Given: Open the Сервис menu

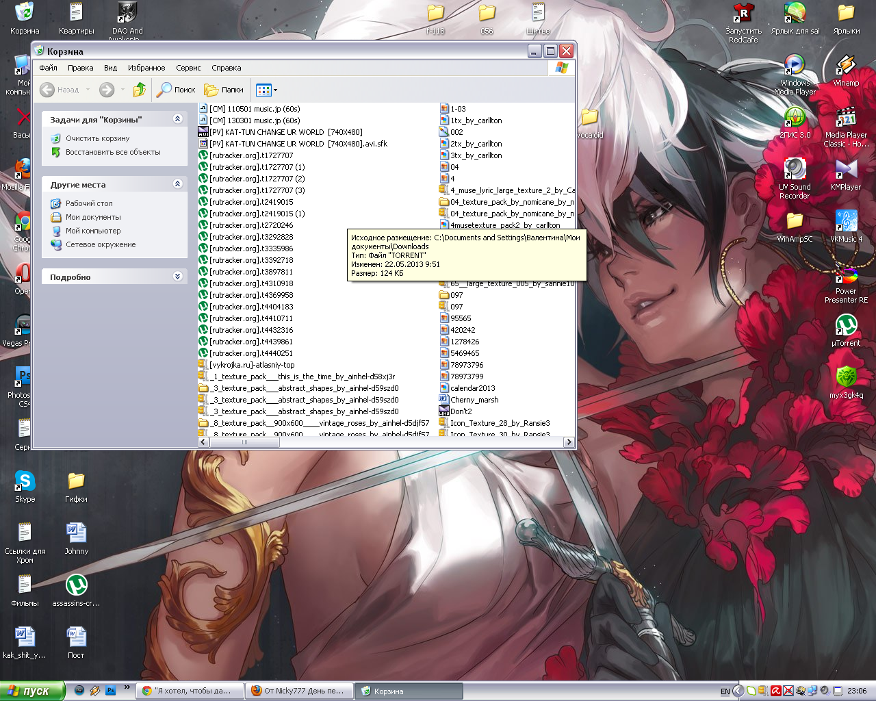Looking at the screenshot, I should click(x=188, y=68).
